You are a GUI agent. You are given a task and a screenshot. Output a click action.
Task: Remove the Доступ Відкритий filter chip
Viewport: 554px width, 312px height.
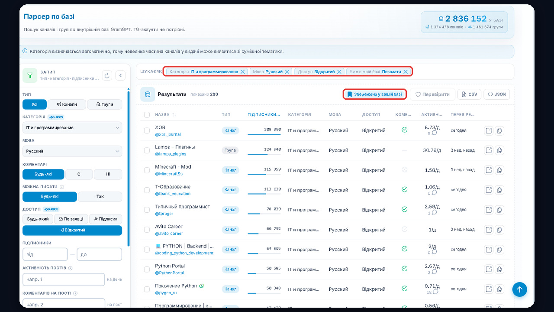[x=339, y=71]
